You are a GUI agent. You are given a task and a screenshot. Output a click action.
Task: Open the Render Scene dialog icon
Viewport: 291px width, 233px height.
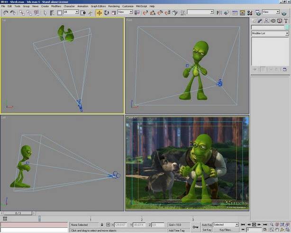258,13
